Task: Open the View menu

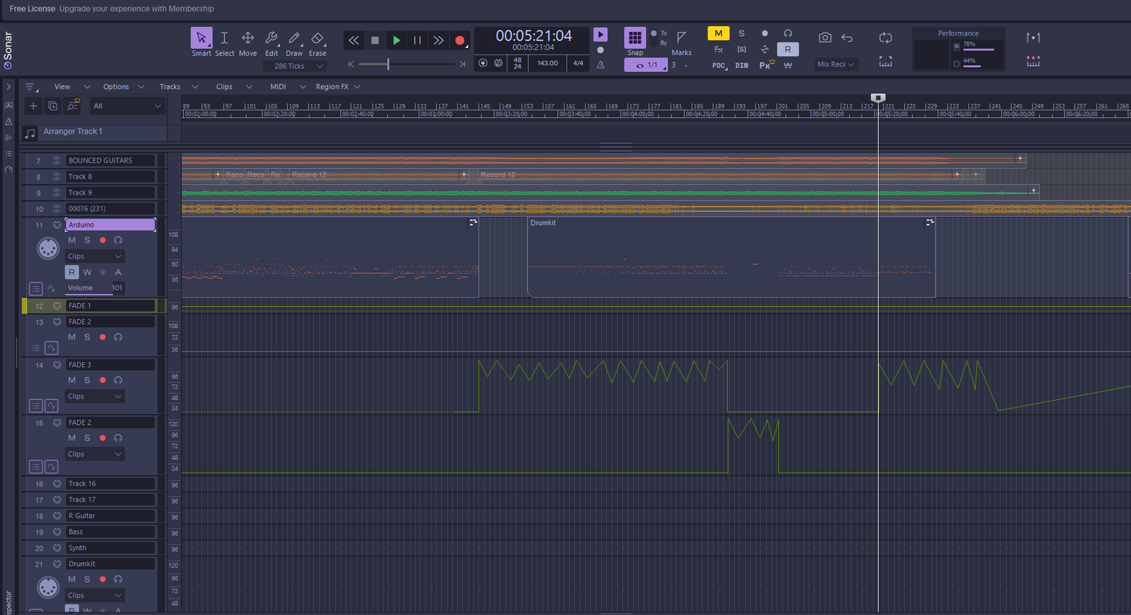Action: click(62, 87)
